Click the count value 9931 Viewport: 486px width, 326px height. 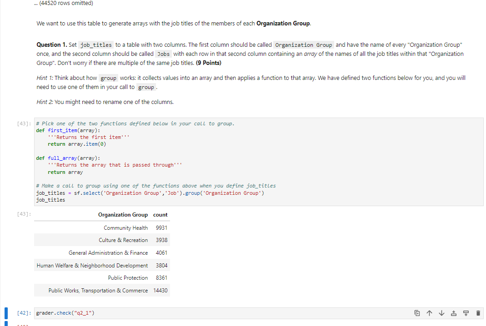(x=161, y=228)
